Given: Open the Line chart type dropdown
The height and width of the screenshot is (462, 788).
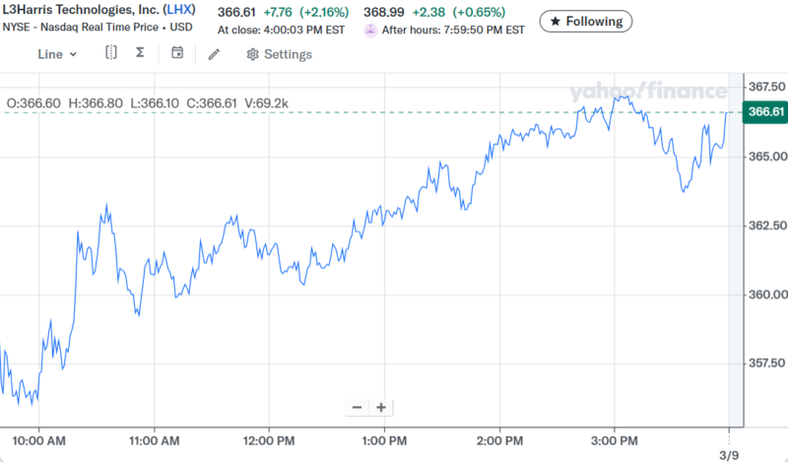Looking at the screenshot, I should 57,54.
